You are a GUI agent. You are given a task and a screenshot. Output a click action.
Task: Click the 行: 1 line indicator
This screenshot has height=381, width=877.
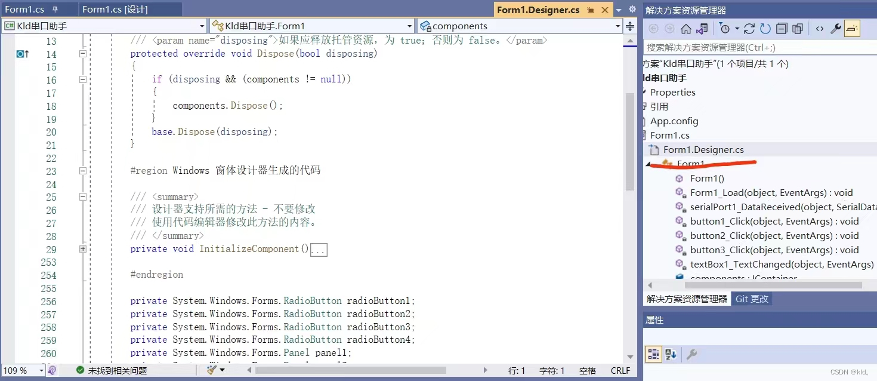(517, 370)
